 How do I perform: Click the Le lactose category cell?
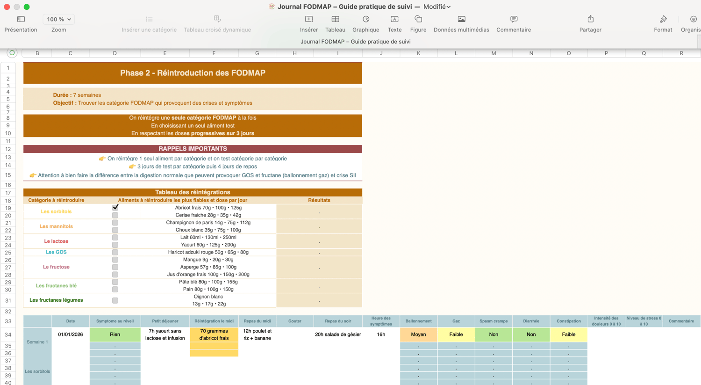pyautogui.click(x=56, y=241)
